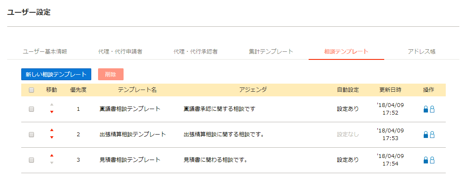Click filled person icon for 見積書相談テンプレート
467x177 pixels.
pyautogui.click(x=425, y=160)
